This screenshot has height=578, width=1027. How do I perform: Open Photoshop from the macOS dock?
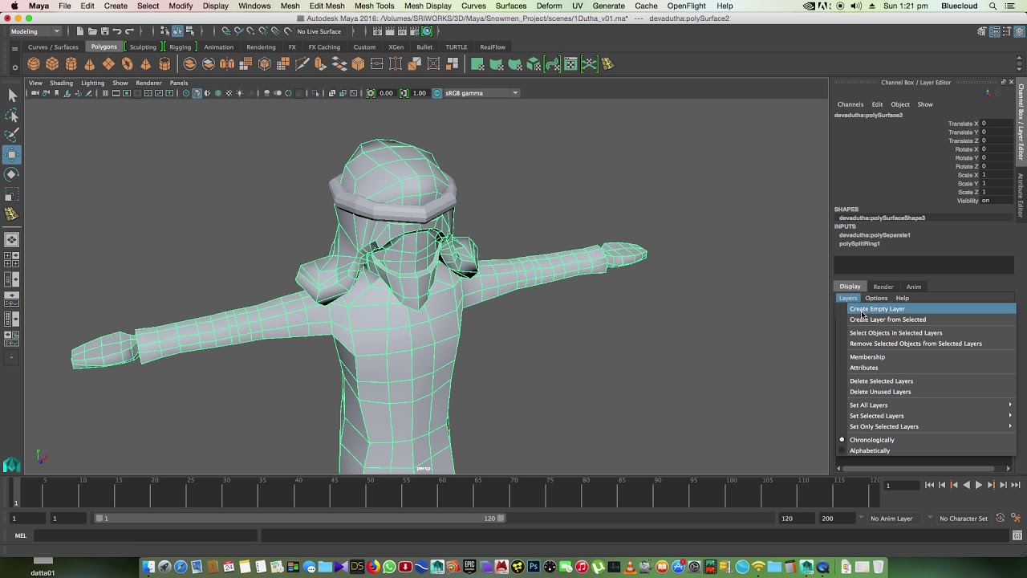click(534, 567)
